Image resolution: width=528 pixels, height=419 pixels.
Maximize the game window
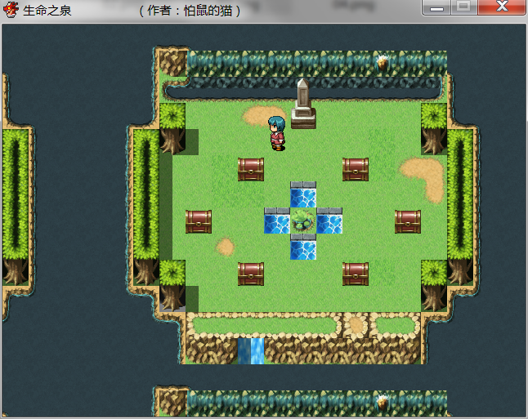point(463,7)
